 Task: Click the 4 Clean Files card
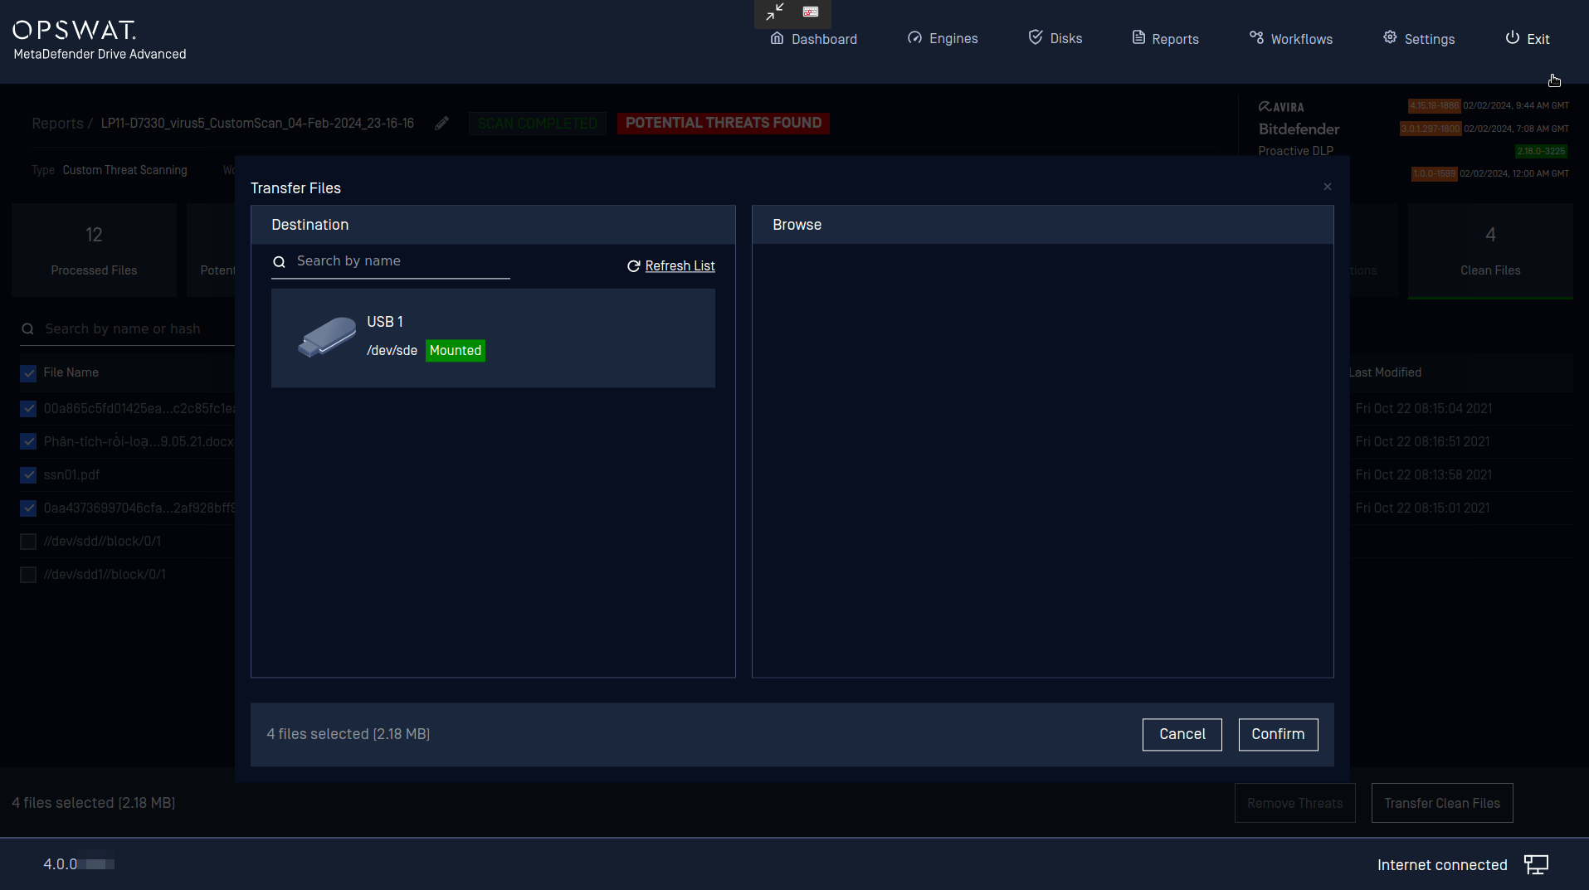pyautogui.click(x=1490, y=250)
